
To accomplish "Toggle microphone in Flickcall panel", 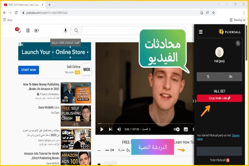I will click(x=208, y=77).
